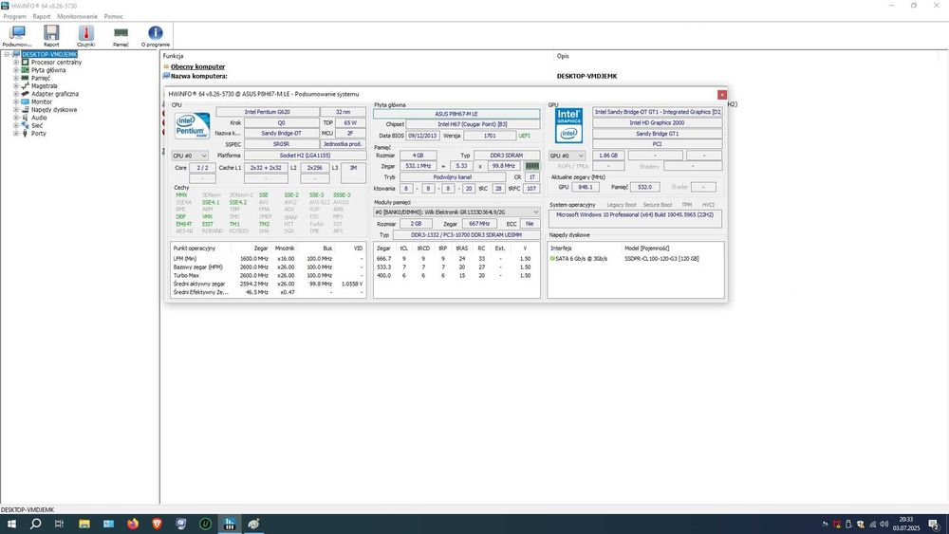Open the notification center icon

tap(935, 525)
